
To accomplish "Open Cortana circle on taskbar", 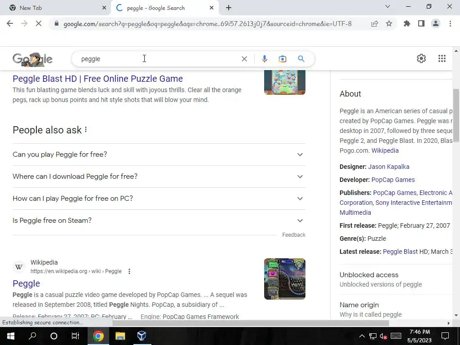I will coord(54,336).
